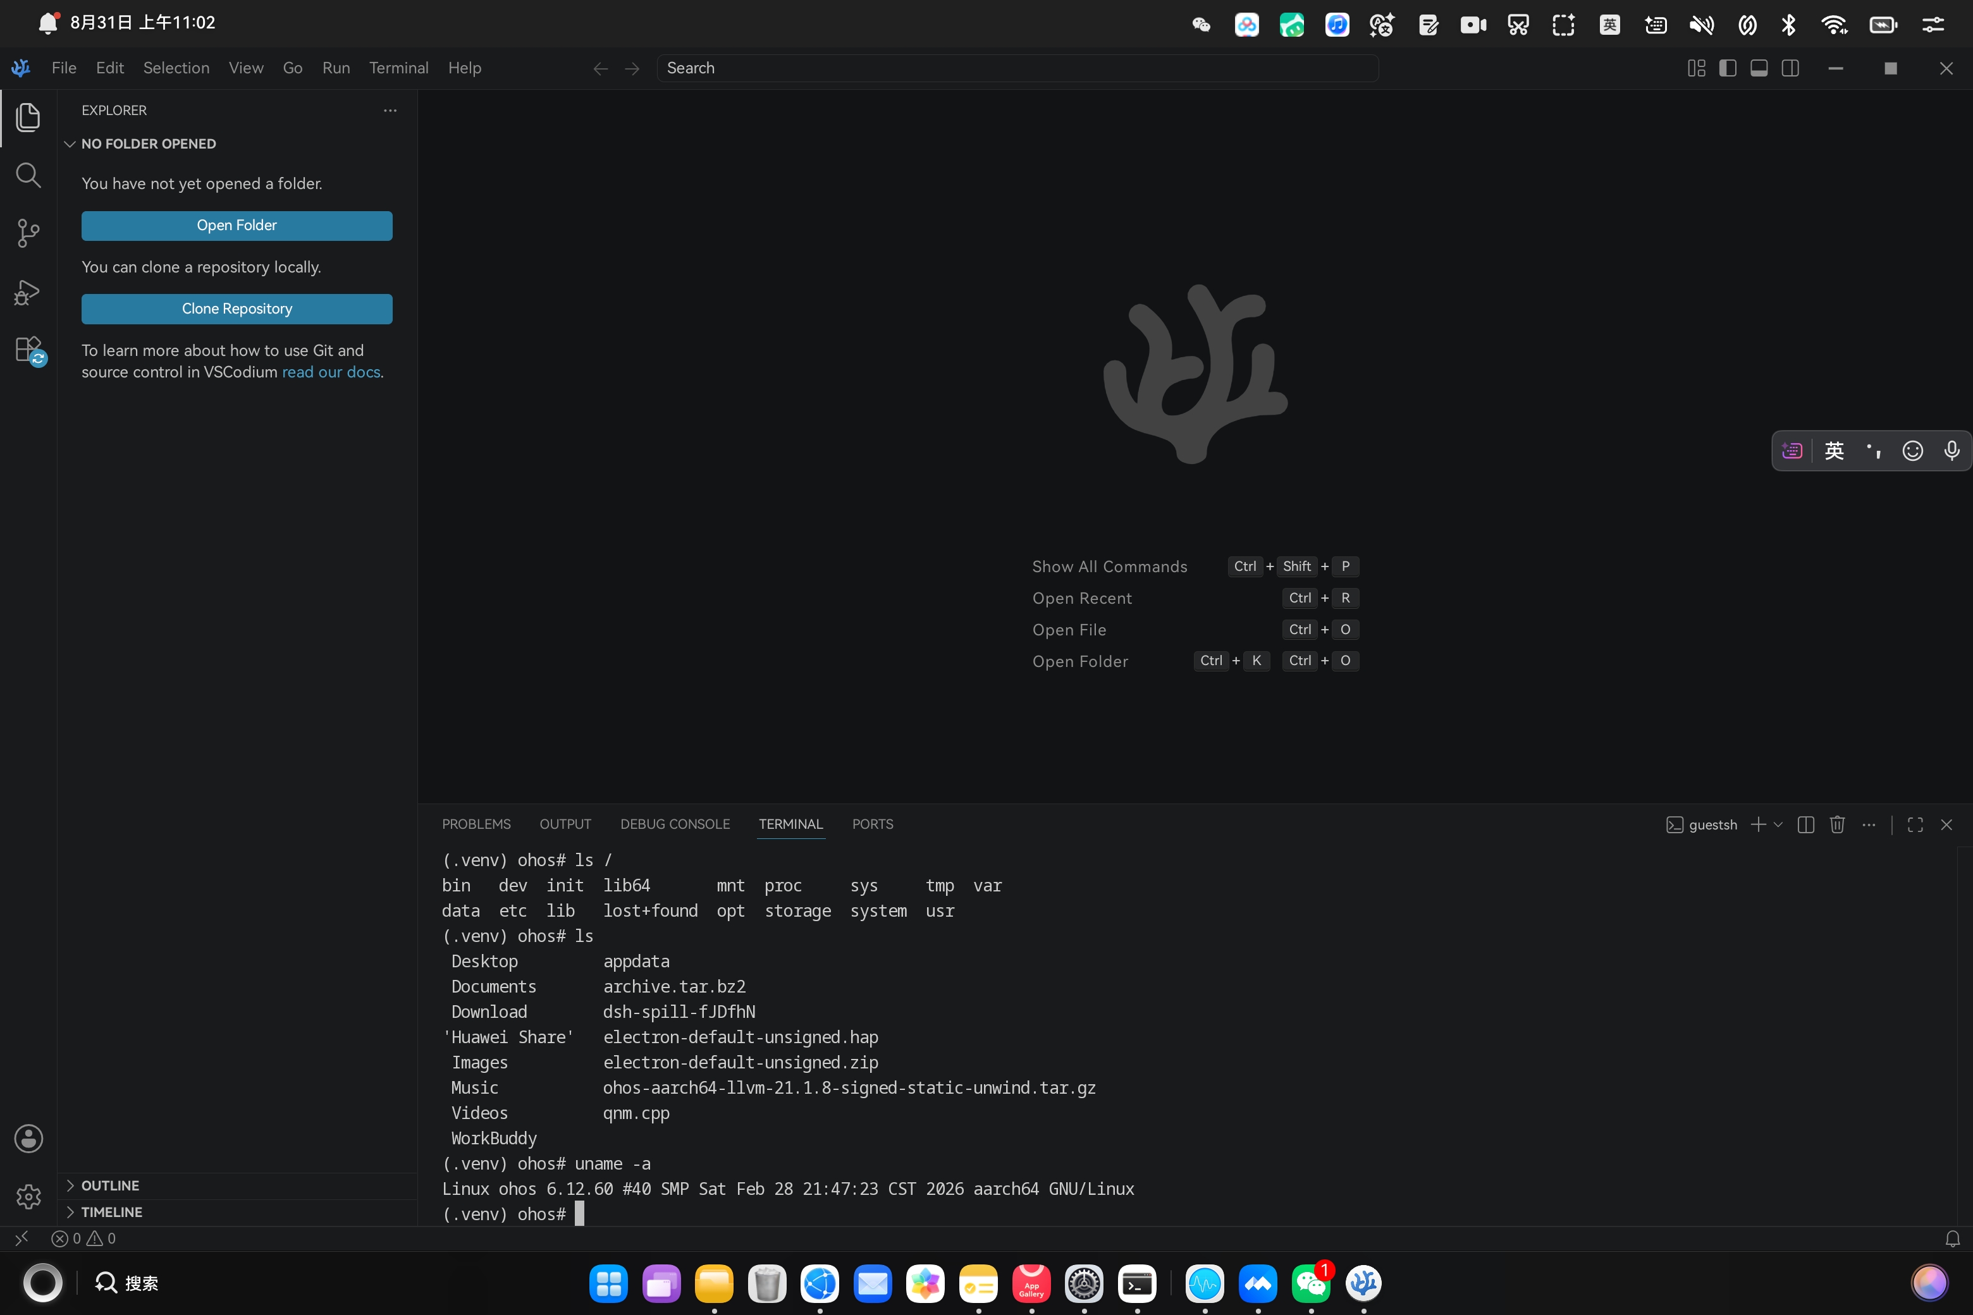Viewport: 1973px width, 1315px height.
Task: Open the Go menu
Action: (x=293, y=68)
